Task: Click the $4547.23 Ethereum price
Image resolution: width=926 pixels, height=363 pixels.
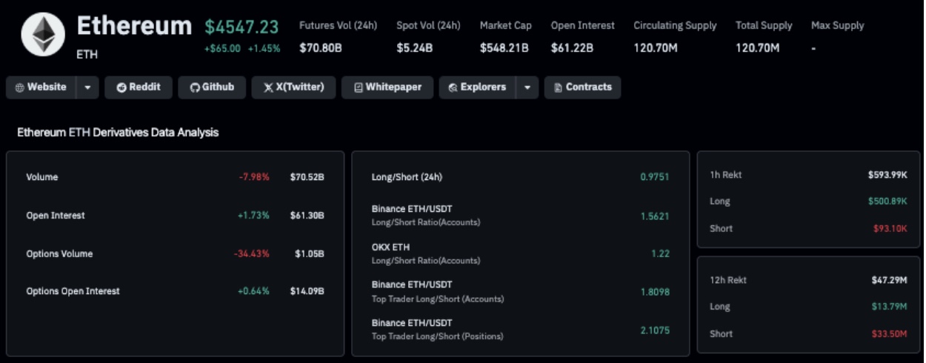Action: click(242, 27)
